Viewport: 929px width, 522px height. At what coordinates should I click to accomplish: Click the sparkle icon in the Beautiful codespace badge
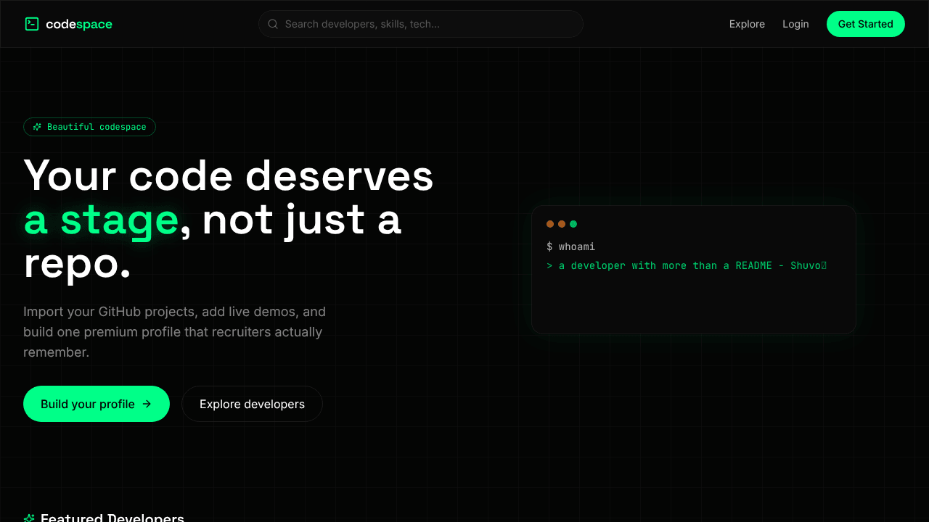37,127
